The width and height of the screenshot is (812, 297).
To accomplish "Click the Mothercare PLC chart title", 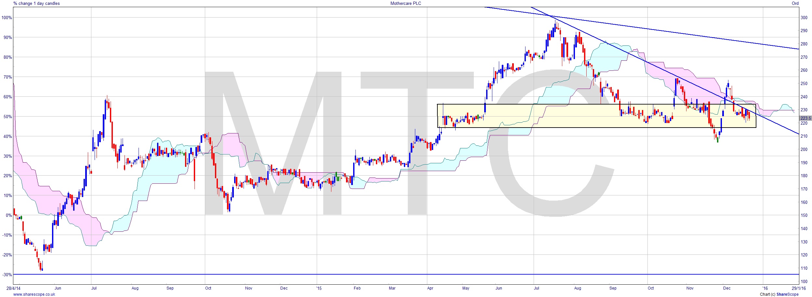I will (x=406, y=3).
